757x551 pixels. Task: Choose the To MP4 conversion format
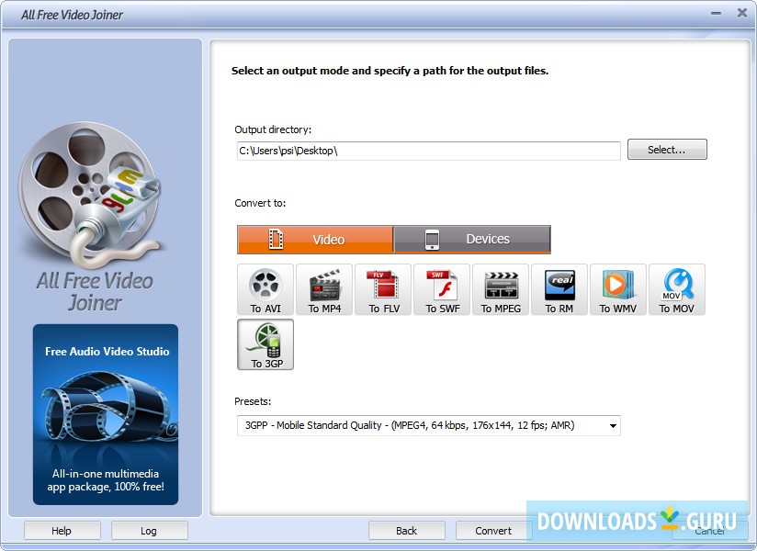(323, 289)
